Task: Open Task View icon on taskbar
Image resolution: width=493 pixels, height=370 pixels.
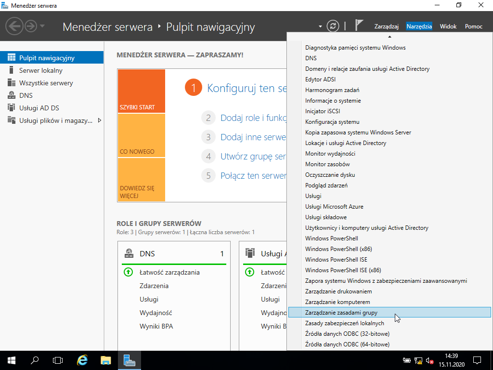Action: (x=58, y=360)
